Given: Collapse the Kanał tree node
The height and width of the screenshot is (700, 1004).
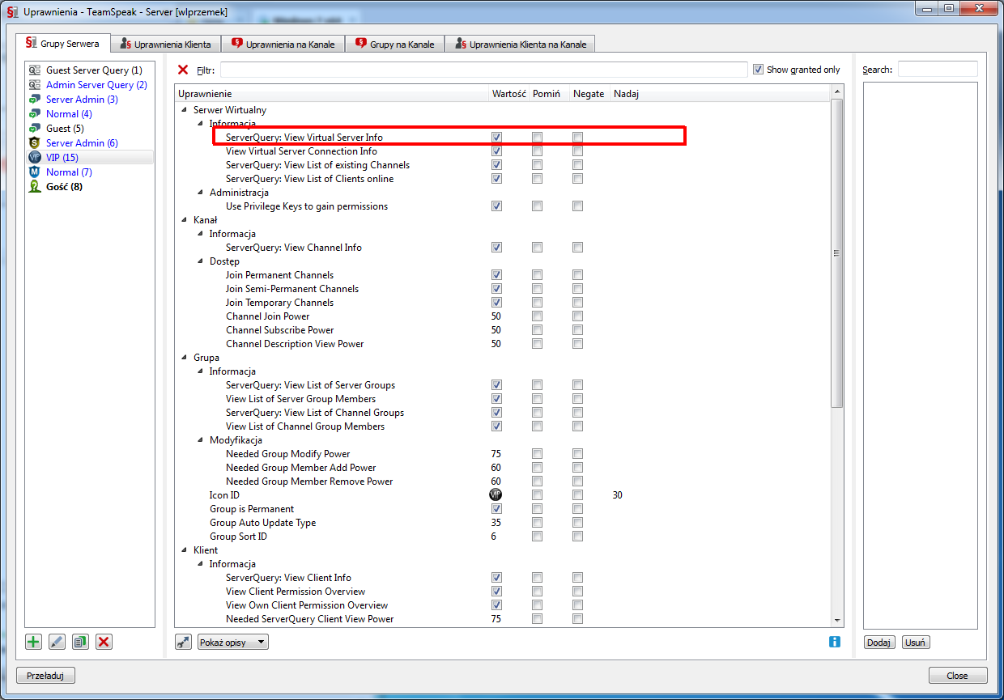Looking at the screenshot, I should 185,220.
